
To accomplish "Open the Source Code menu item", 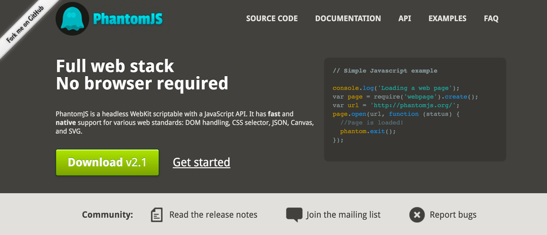I will pyautogui.click(x=272, y=18).
